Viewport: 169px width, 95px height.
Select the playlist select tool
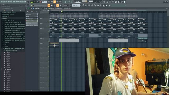point(43,8)
